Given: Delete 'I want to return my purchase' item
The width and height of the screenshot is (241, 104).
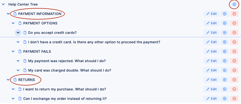Looking at the screenshot, I should point(234,89).
